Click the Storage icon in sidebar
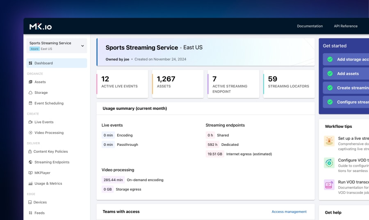 click(x=30, y=93)
